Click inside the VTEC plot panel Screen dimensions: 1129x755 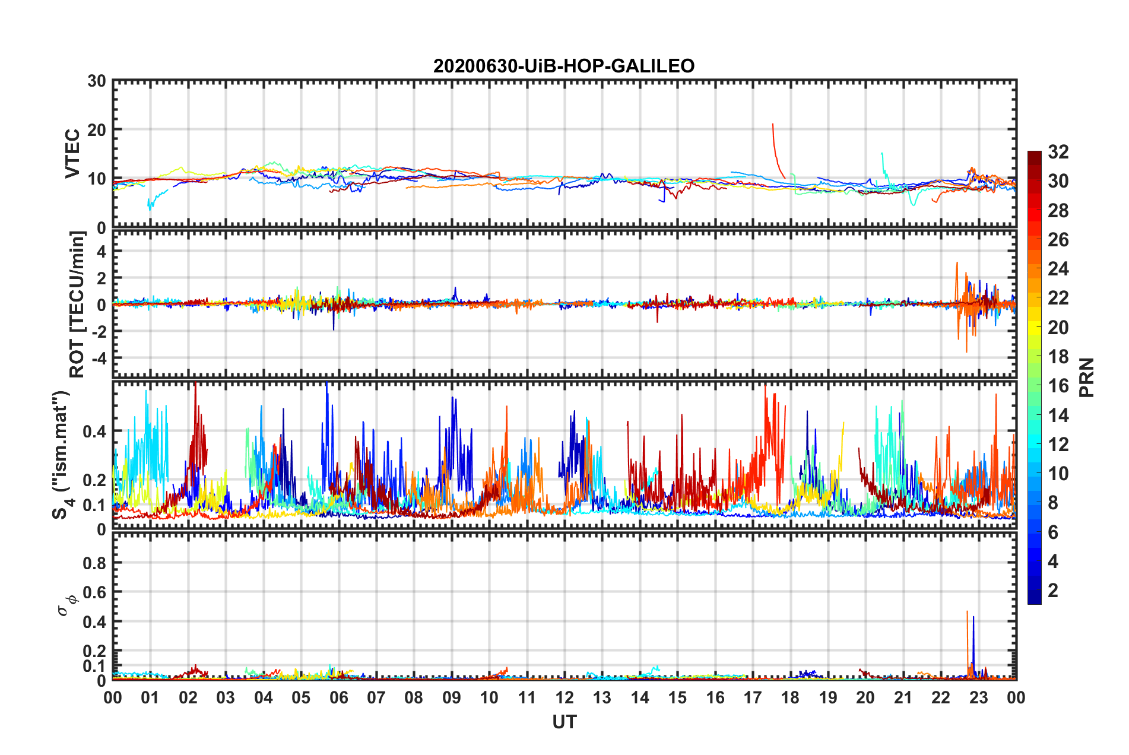pos(564,154)
